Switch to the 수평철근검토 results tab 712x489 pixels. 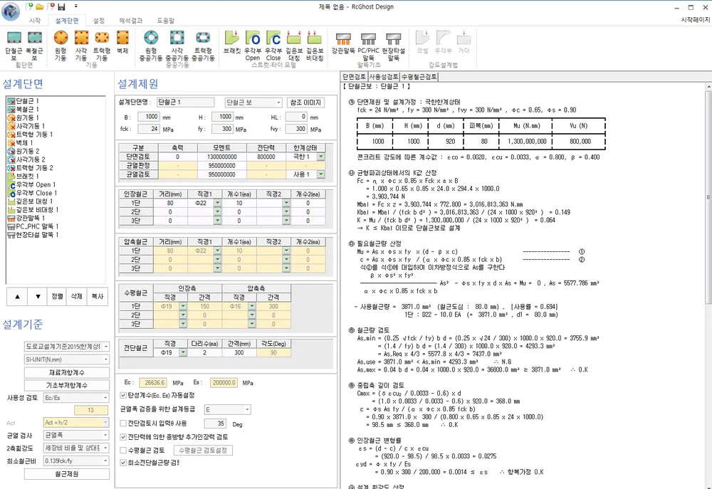click(x=419, y=77)
